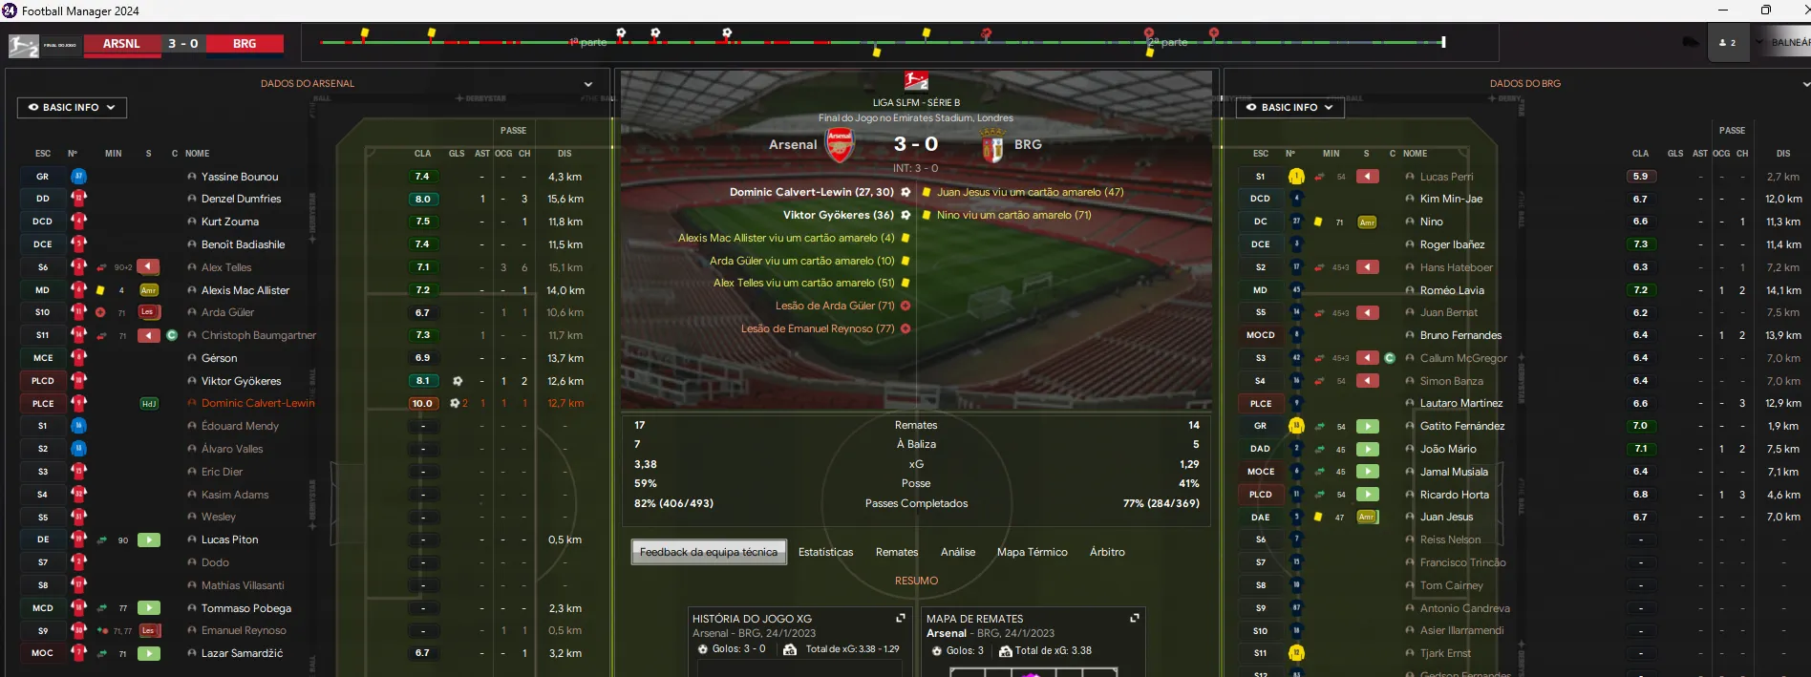Image resolution: width=1811 pixels, height=677 pixels.
Task: Open Dominic Calvert-Lewin's player profile link
Action: coord(258,403)
